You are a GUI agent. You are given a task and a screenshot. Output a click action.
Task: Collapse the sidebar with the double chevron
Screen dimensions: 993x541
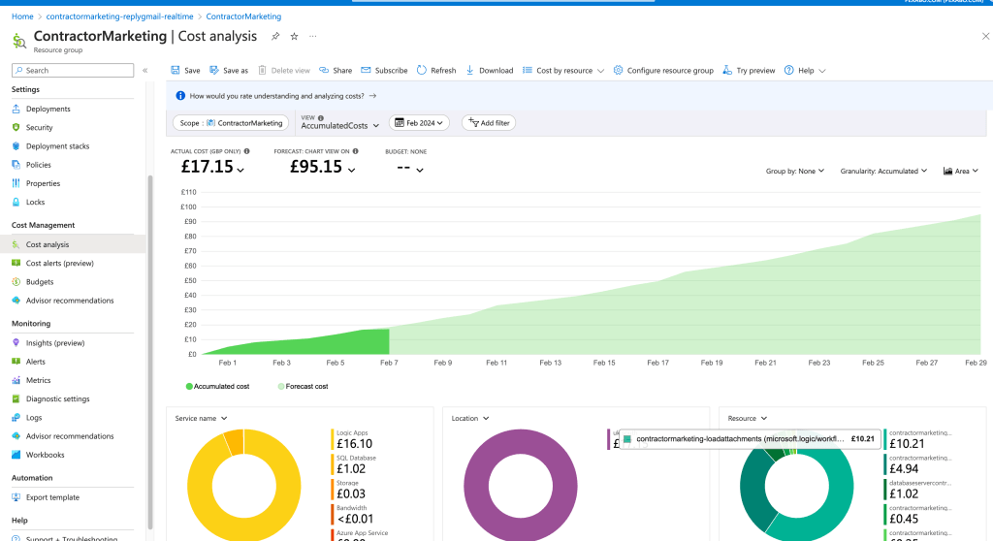[145, 71]
